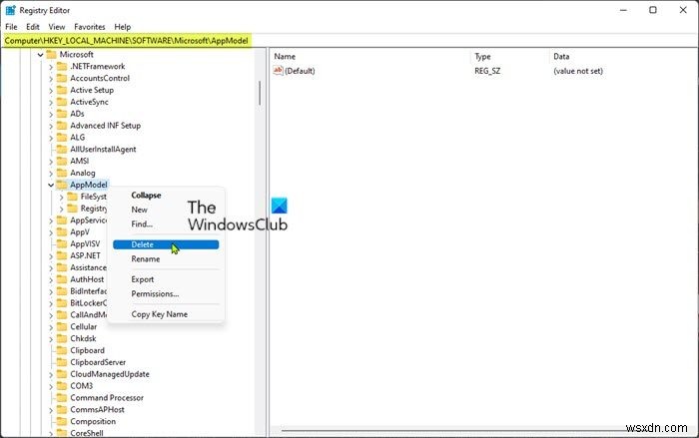Viewport: 699px width, 438px height.
Task: Click the AppModel folder icon
Action: 62,185
